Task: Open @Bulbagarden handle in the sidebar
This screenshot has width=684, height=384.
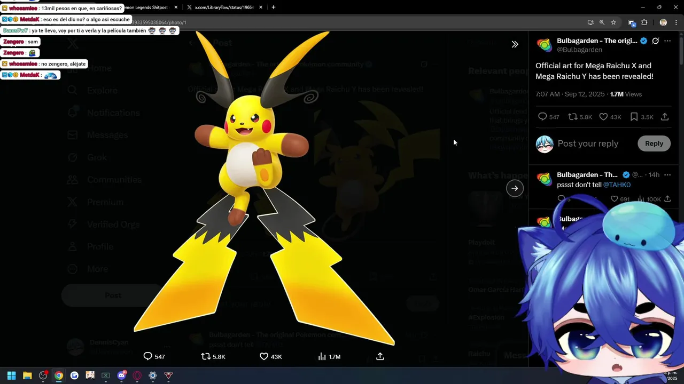Action: pos(579,50)
